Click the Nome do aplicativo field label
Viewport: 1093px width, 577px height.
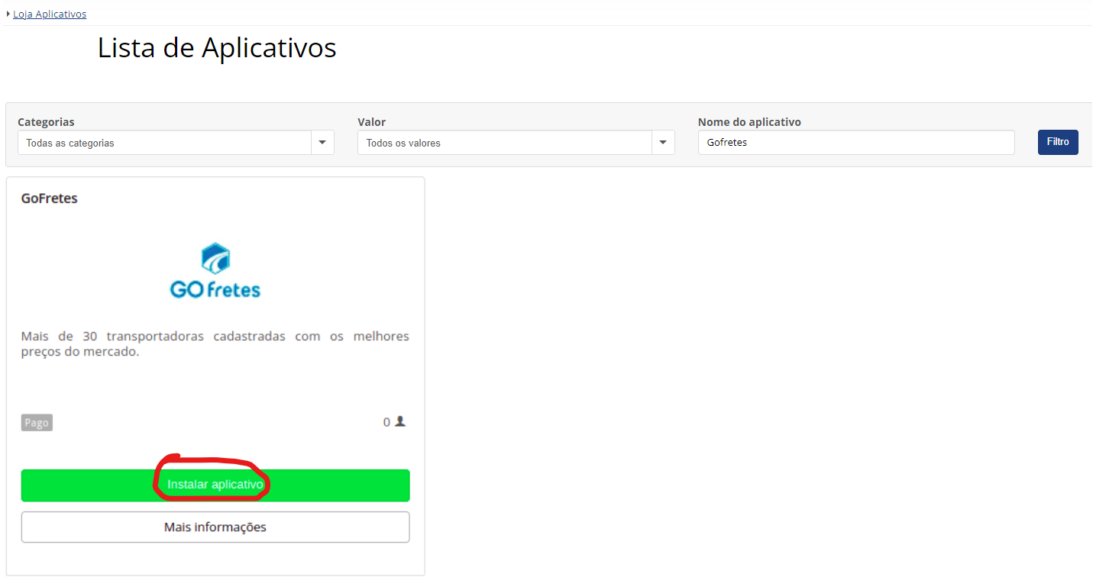click(x=749, y=122)
